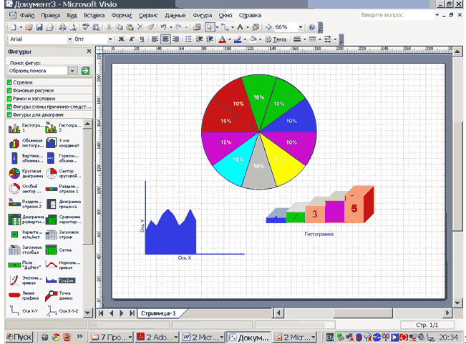Open the Формат menu
The height and width of the screenshot is (344, 466).
[x=122, y=16]
